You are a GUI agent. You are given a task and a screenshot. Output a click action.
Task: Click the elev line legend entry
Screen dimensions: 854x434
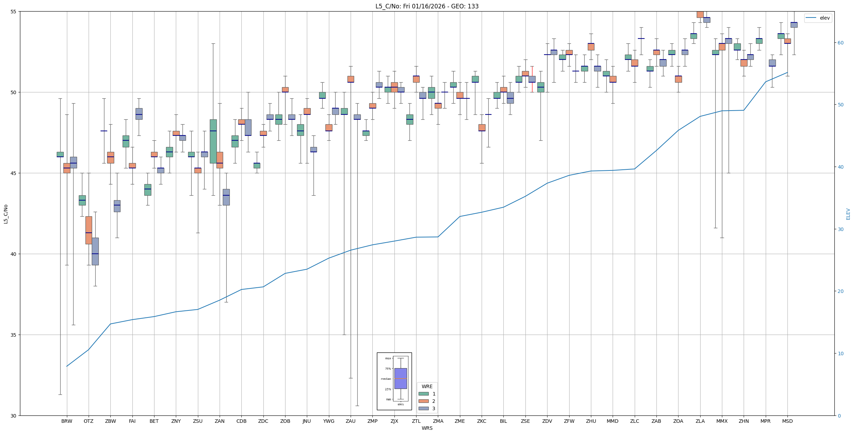point(818,18)
